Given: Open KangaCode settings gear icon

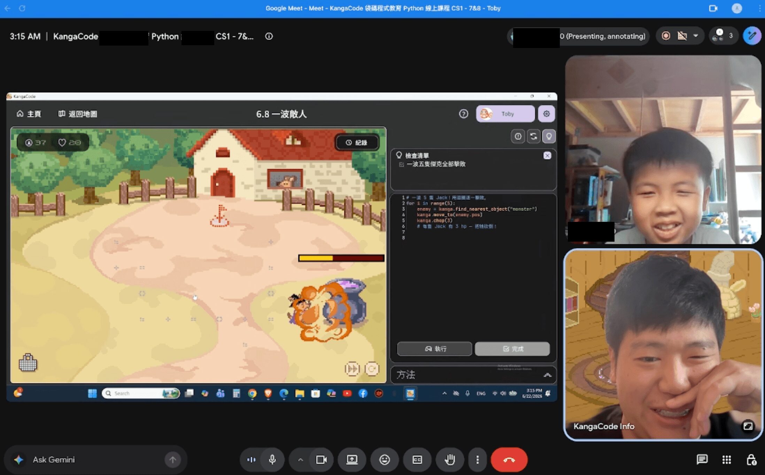Looking at the screenshot, I should [x=546, y=114].
